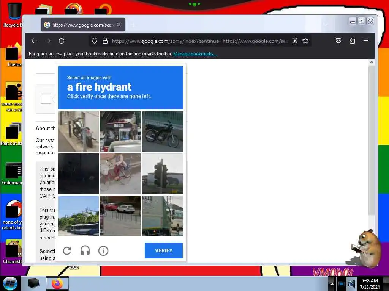
Task: Click the URL address bar
Action: 200,41
